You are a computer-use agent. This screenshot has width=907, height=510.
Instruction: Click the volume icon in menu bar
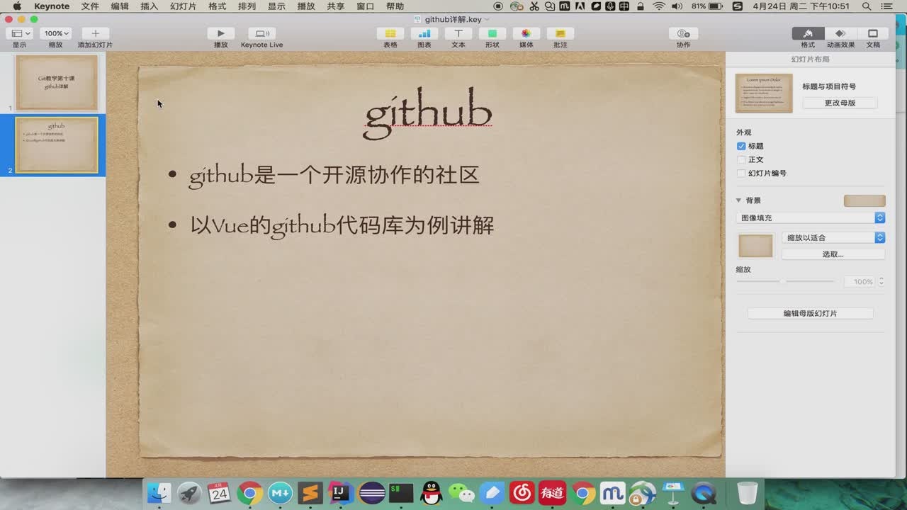[x=677, y=6]
